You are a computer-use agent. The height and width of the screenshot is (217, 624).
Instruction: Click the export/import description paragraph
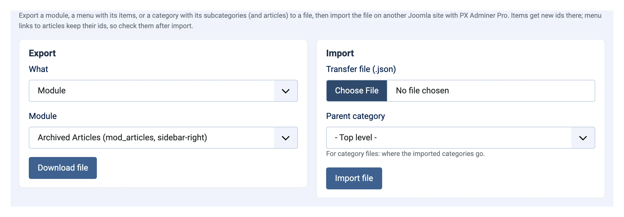(x=310, y=21)
